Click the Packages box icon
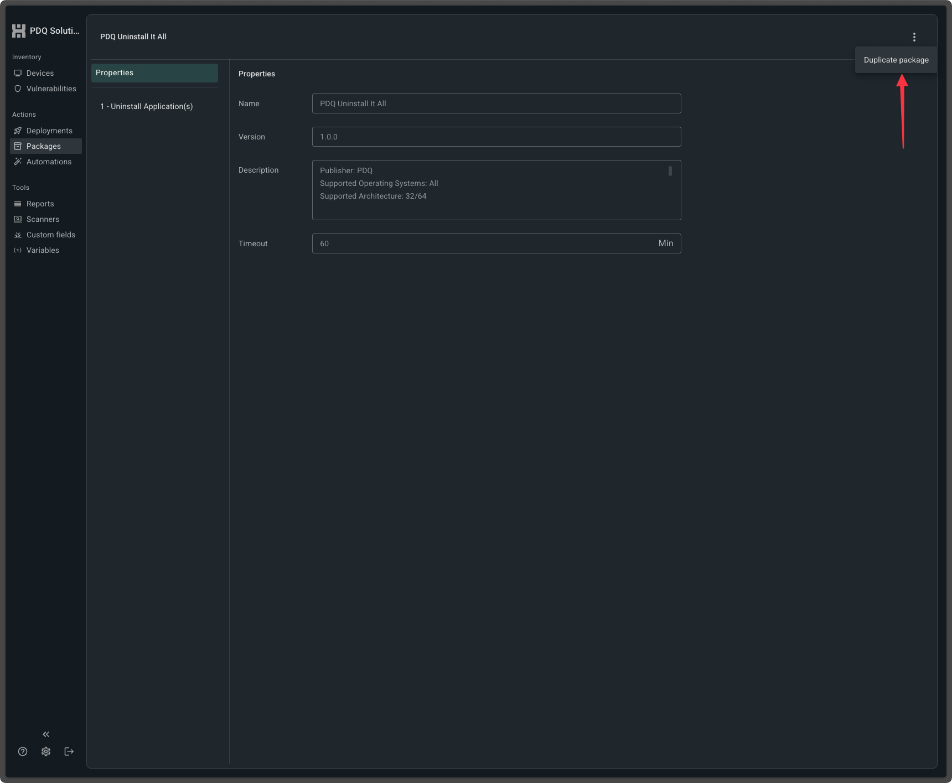The image size is (952, 783). (18, 146)
